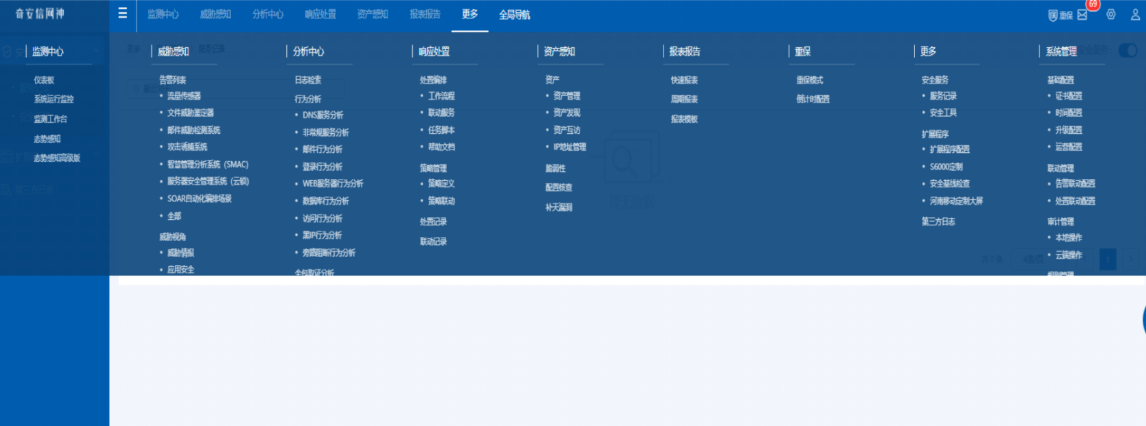This screenshot has width=1146, height=426.
Task: Select 服务记录 under 安全服务
Action: coord(943,96)
